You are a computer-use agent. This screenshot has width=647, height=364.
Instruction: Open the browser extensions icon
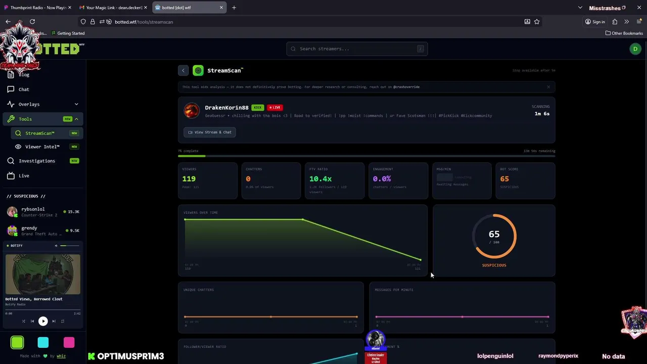(615, 22)
